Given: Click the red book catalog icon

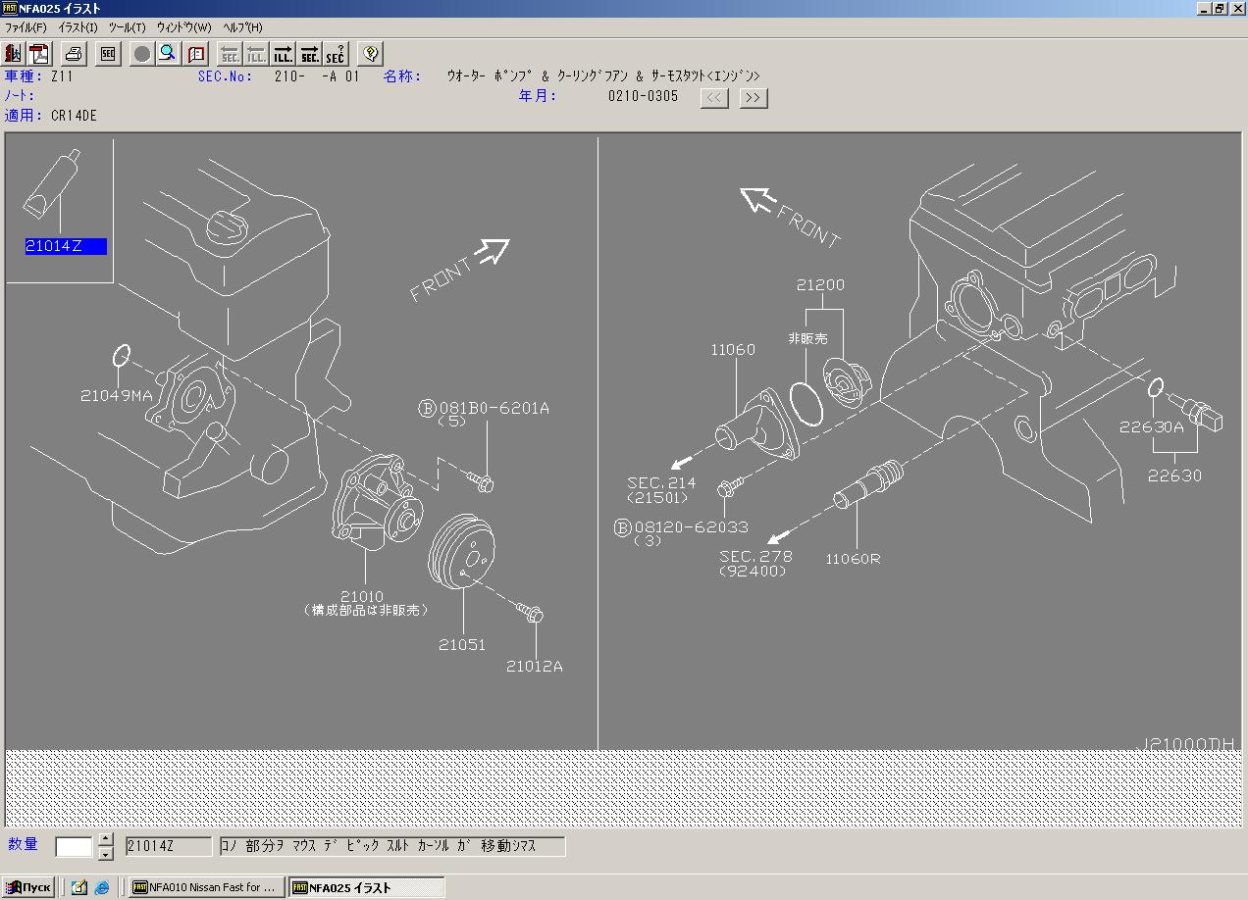Looking at the screenshot, I should [x=196, y=53].
